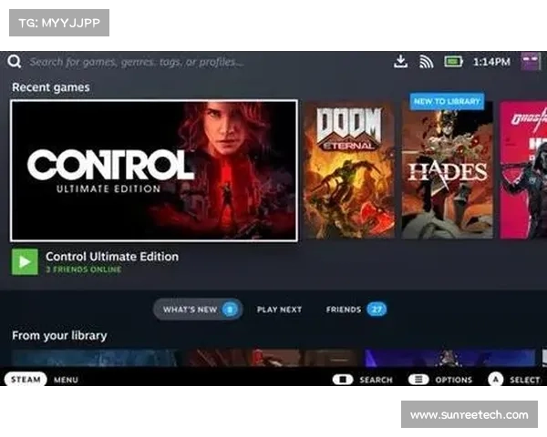Image resolution: width=547 pixels, height=437 pixels.
Task: Check the battery status icon
Action: click(453, 62)
